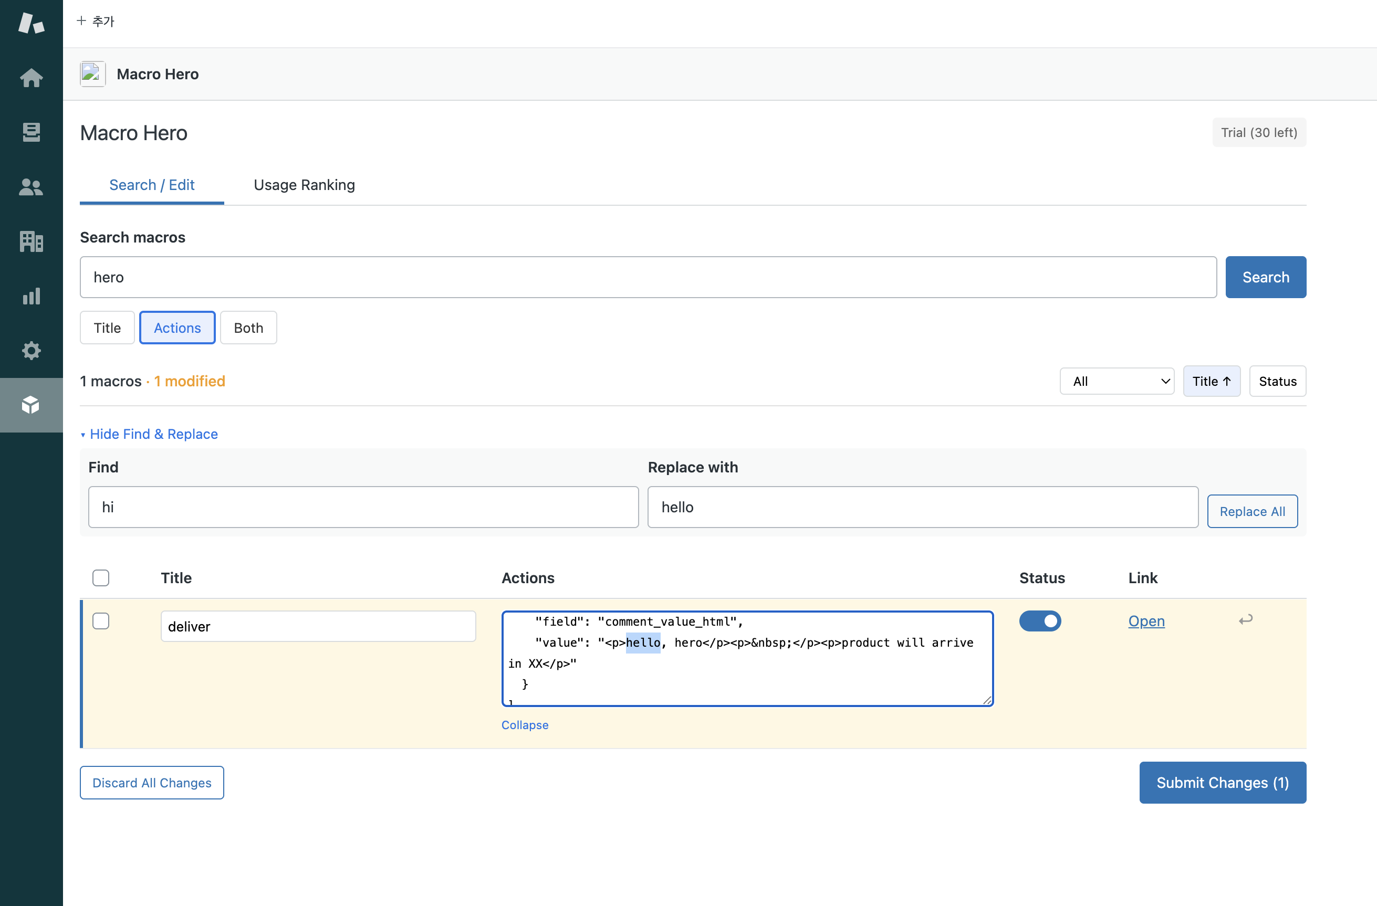Open the deliver macro via the Open link
Image resolution: width=1377 pixels, height=906 pixels.
point(1146,621)
